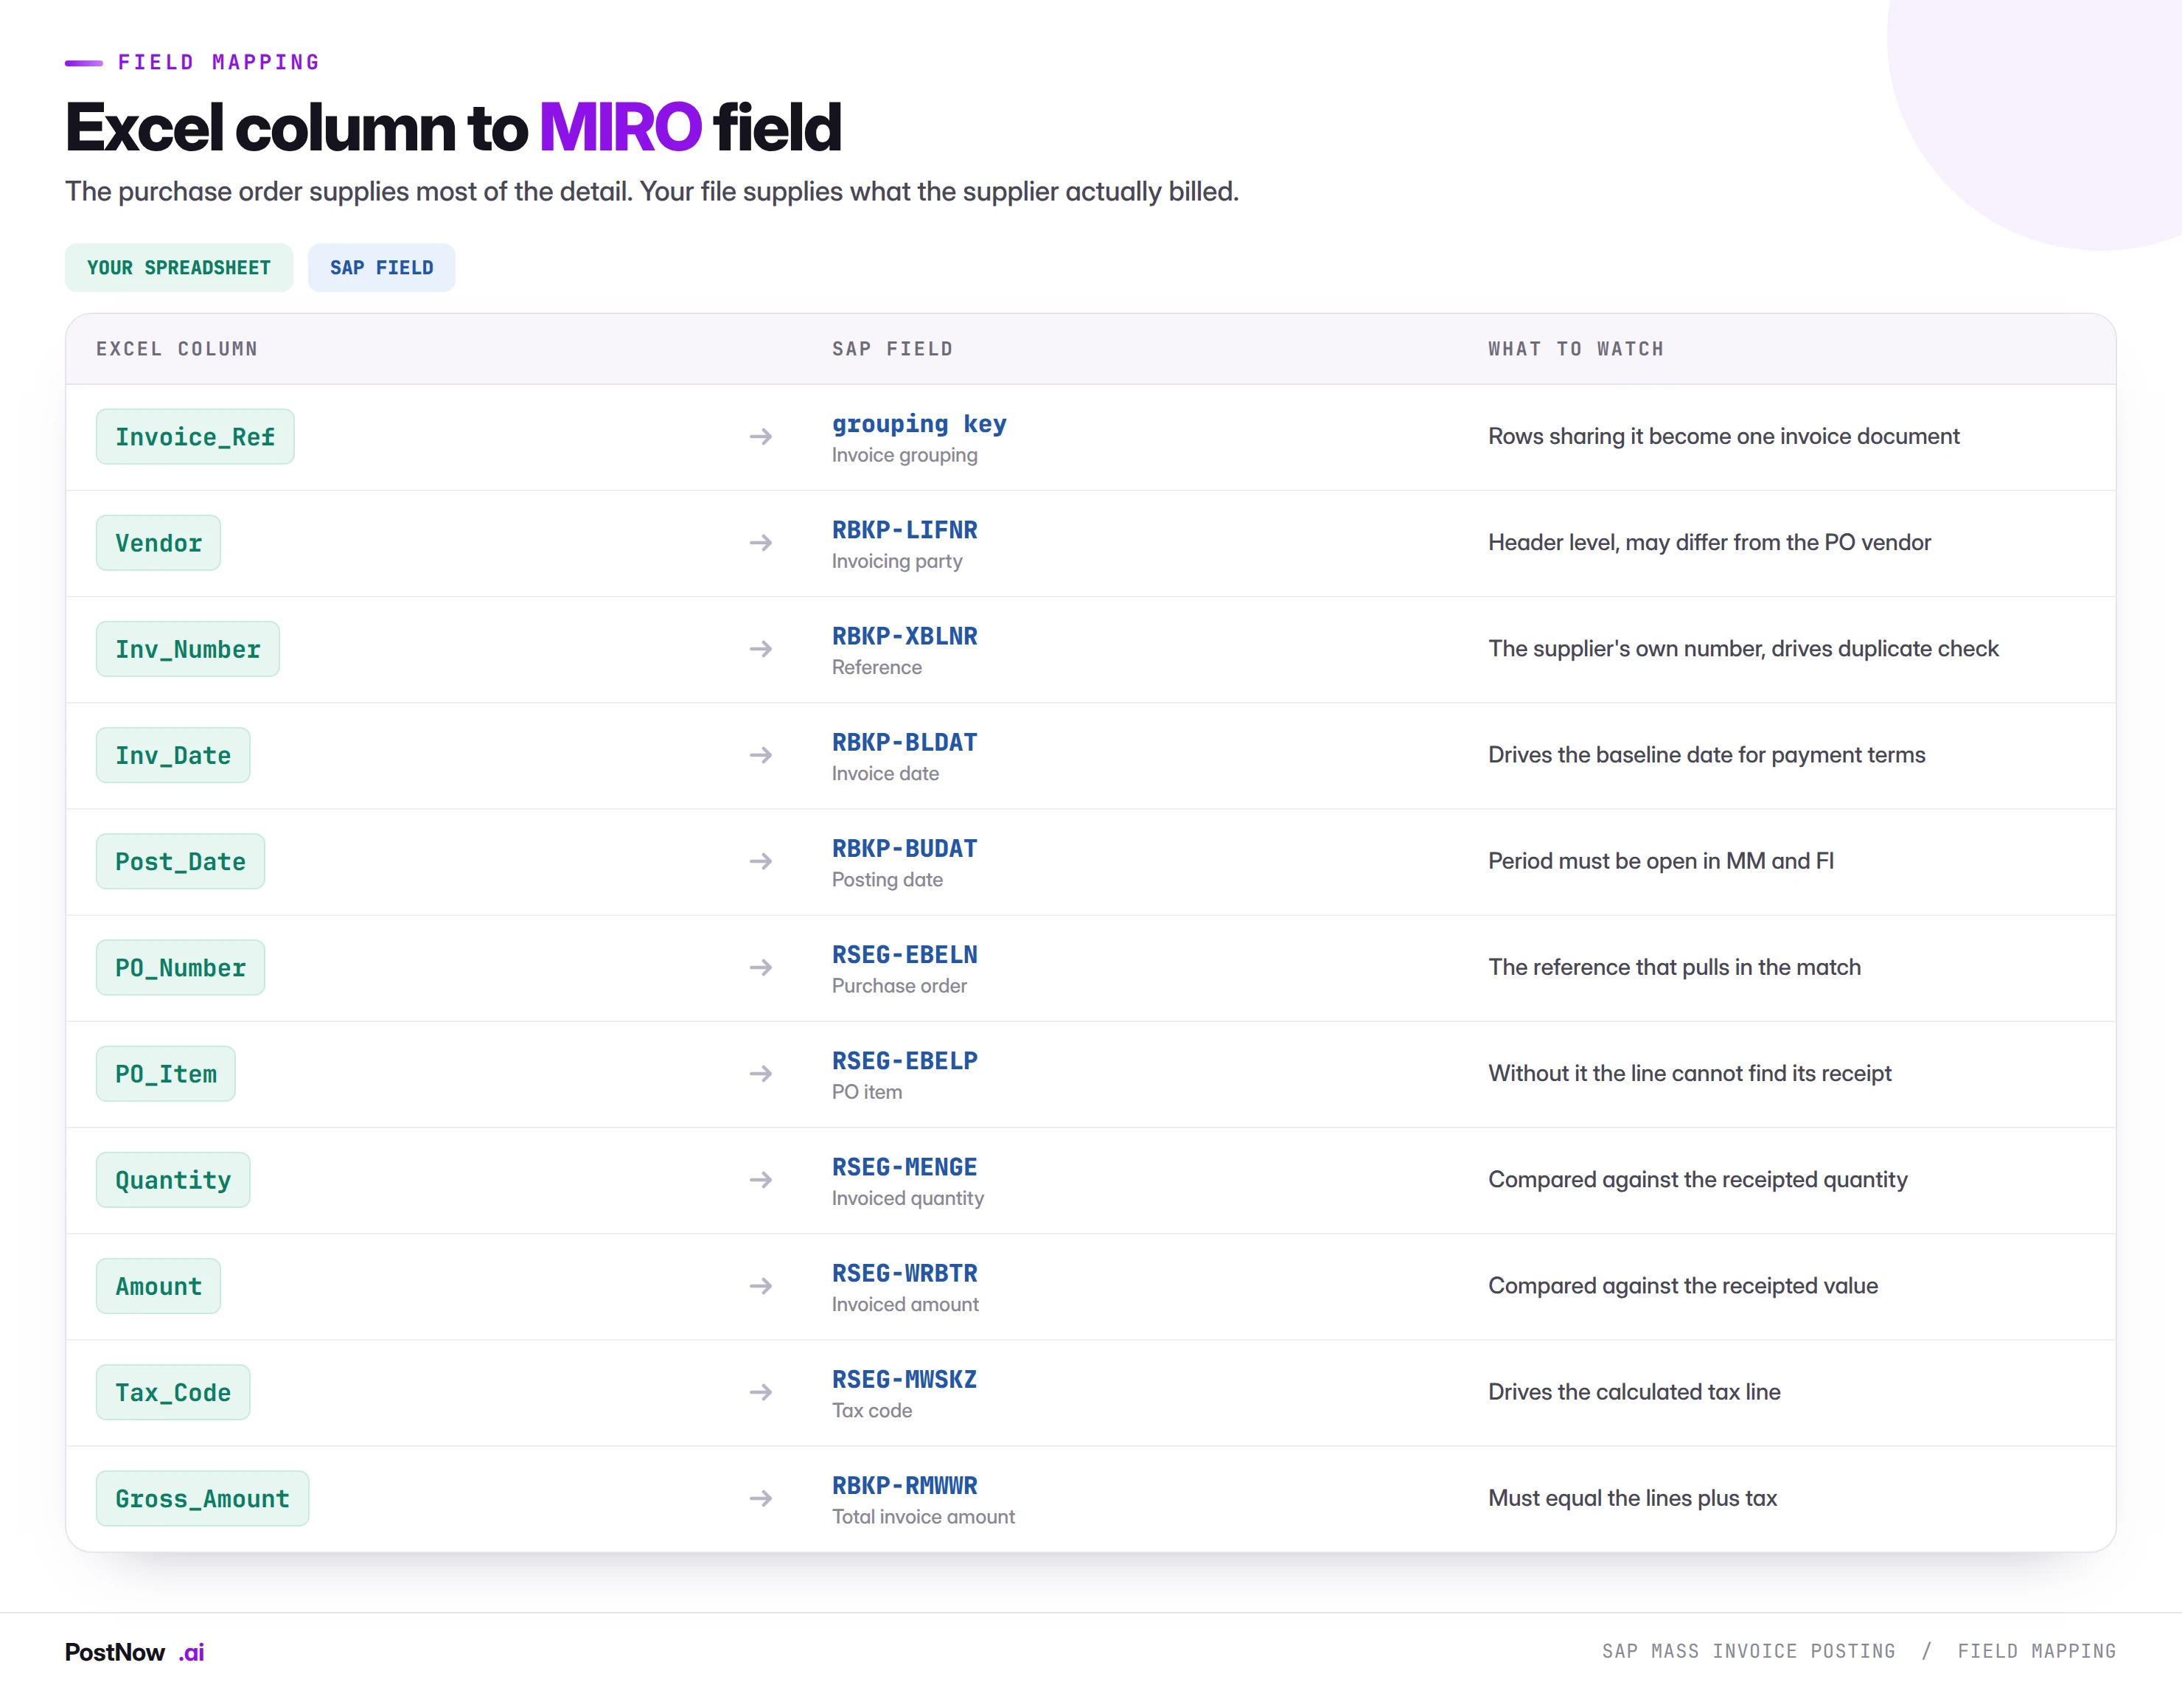The image size is (2182, 1699).
Task: Click 'Must equal the lines plus tax'
Action: pos(1633,1498)
